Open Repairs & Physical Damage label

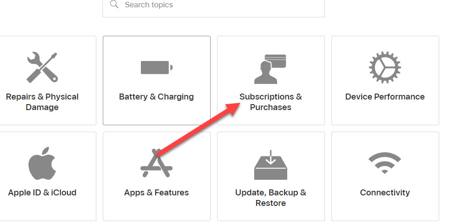[x=42, y=102]
